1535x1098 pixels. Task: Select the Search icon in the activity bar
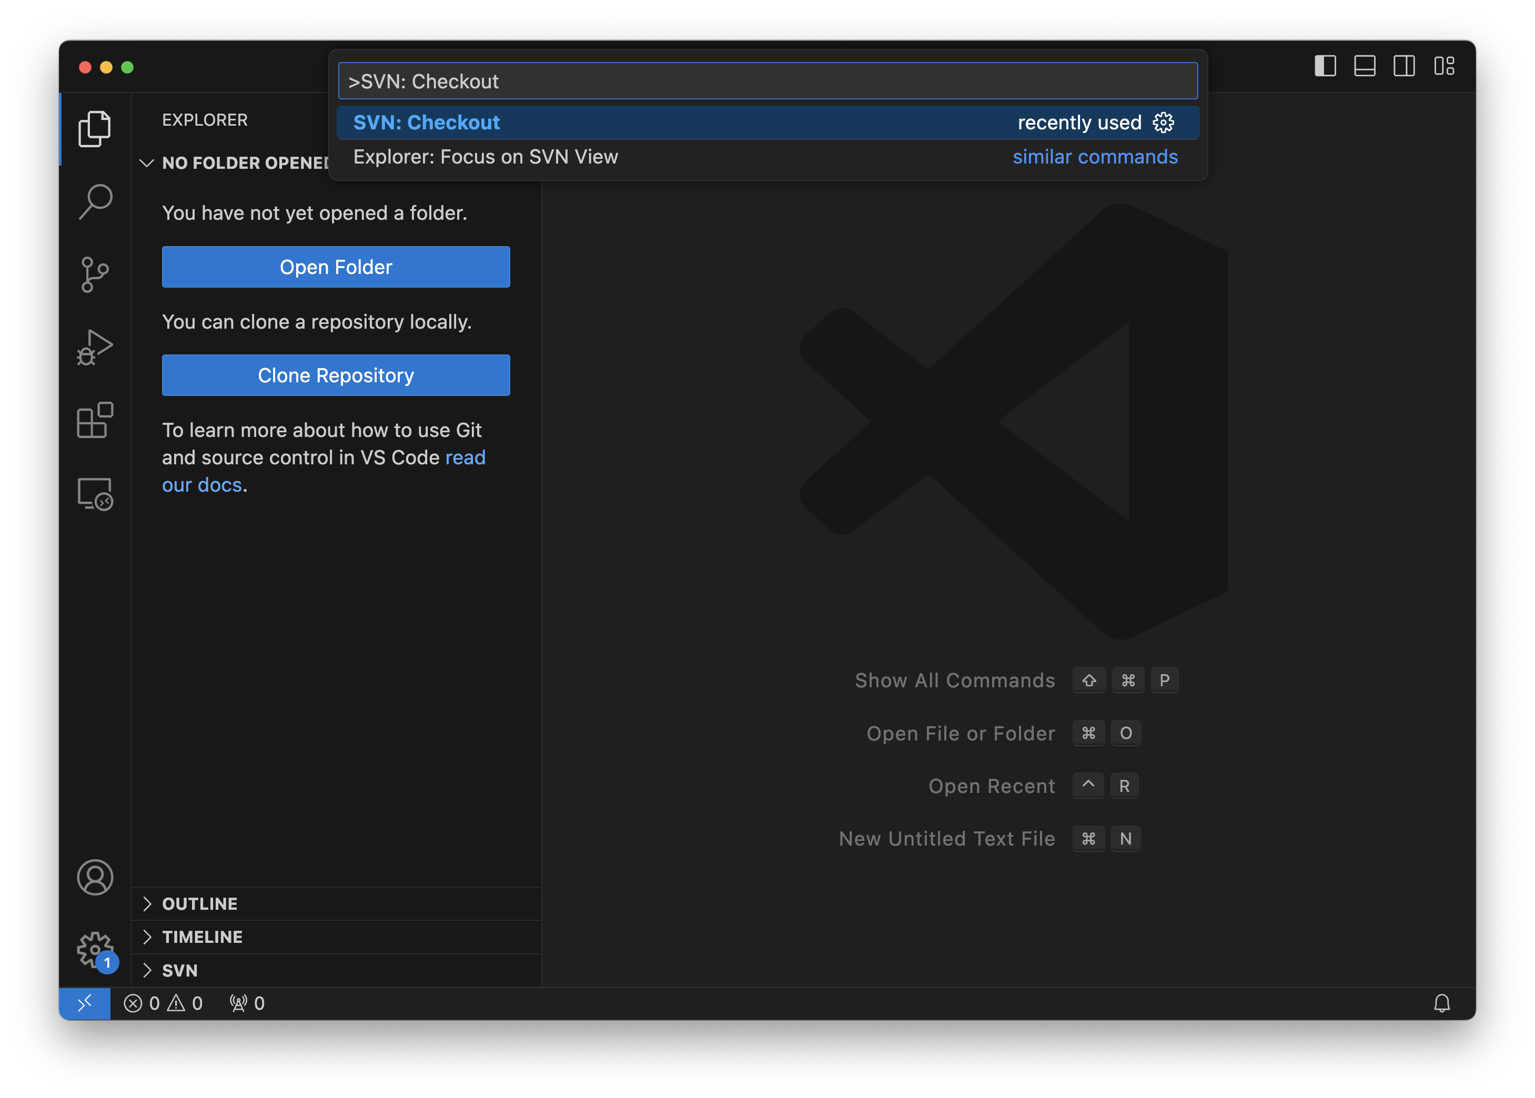click(94, 201)
